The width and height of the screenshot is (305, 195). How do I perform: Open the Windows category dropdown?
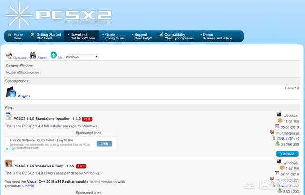coord(81,57)
